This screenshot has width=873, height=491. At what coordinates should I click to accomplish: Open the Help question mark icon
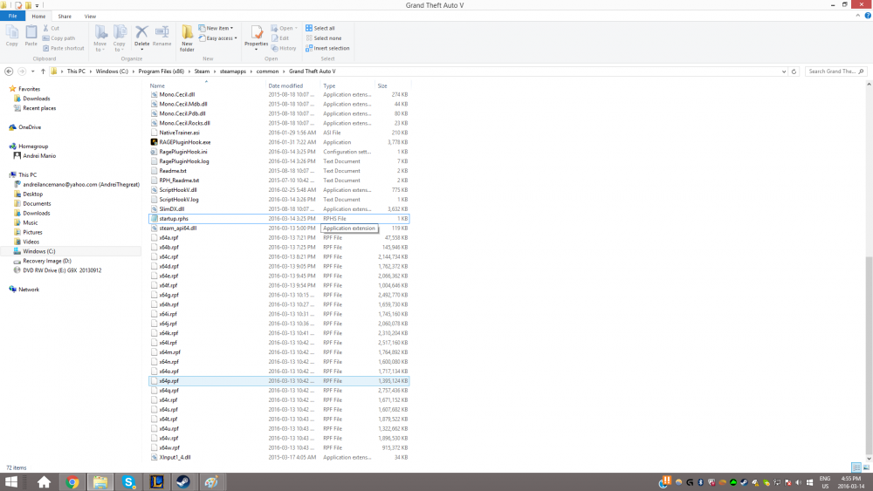[x=868, y=16]
